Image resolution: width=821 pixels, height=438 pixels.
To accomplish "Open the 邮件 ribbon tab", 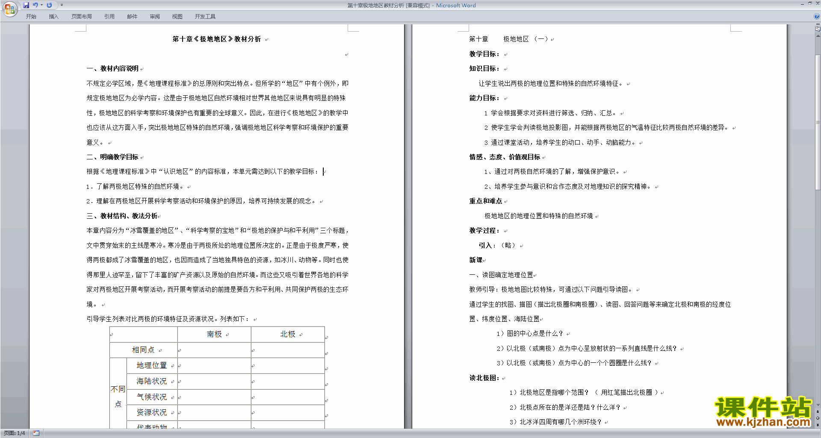I will pos(132,17).
